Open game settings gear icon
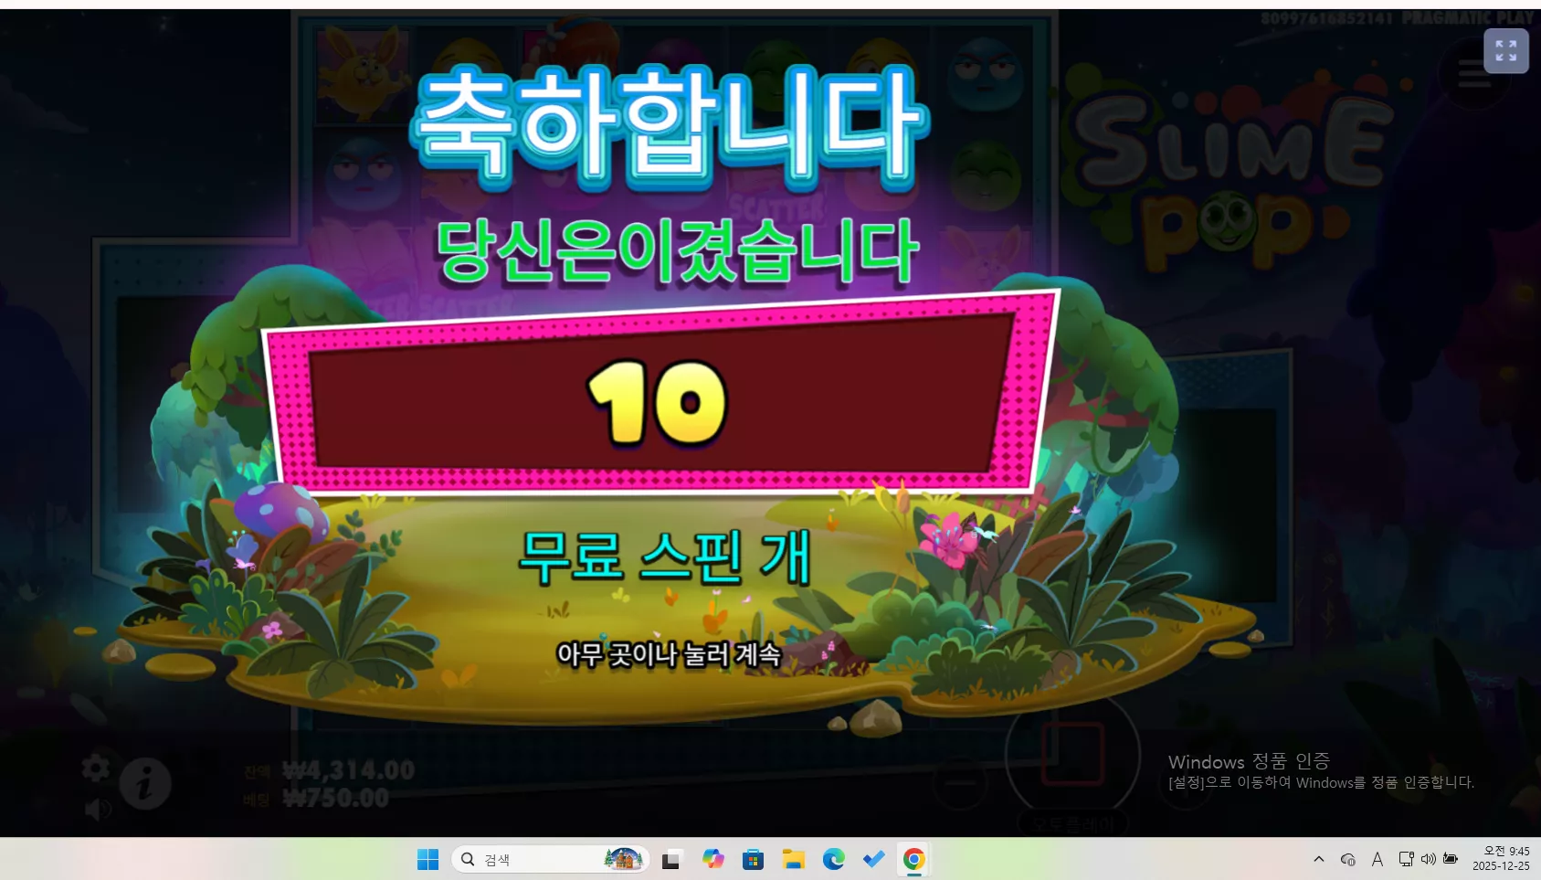Image resolution: width=1541 pixels, height=880 pixels. (96, 768)
